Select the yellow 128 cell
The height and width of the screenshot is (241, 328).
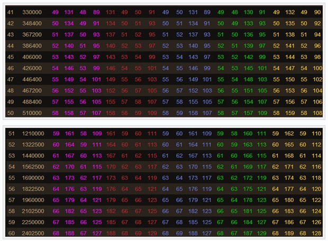(x=316, y=233)
